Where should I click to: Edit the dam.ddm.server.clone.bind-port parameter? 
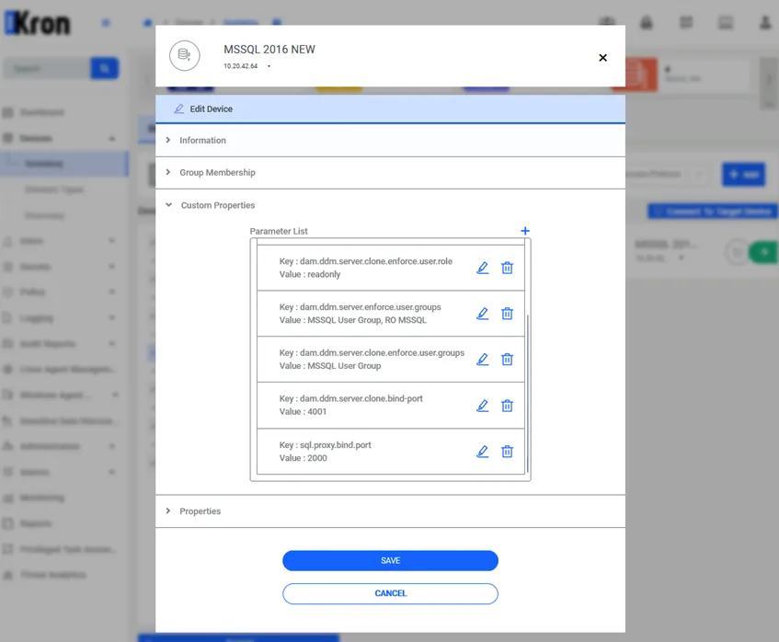(x=483, y=406)
